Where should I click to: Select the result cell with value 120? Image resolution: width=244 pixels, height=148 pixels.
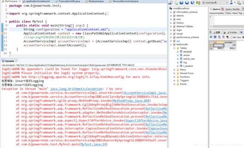(x=230, y=45)
